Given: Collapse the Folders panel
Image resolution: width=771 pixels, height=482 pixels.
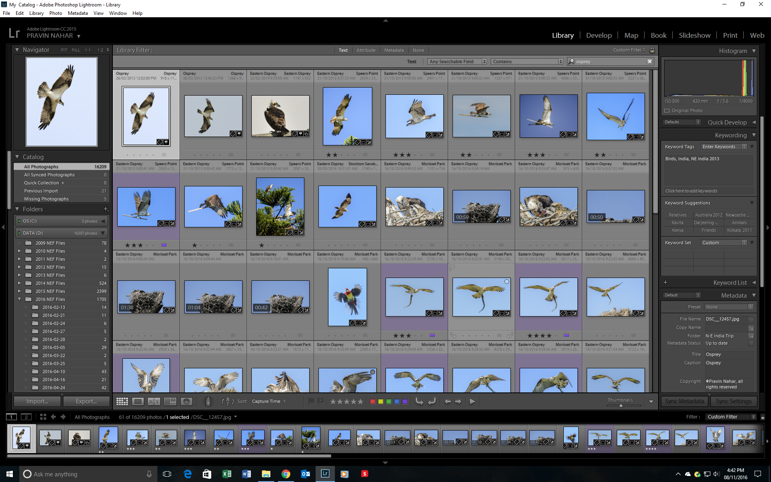Looking at the screenshot, I should 17,209.
